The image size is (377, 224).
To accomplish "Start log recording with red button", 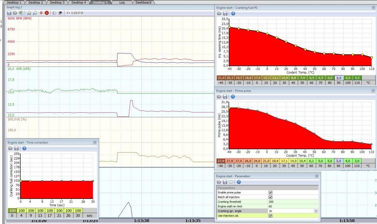I will pyautogui.click(x=47, y=13).
